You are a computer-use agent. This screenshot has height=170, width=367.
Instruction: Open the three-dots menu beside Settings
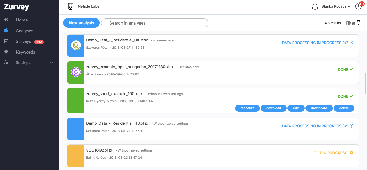50,63
